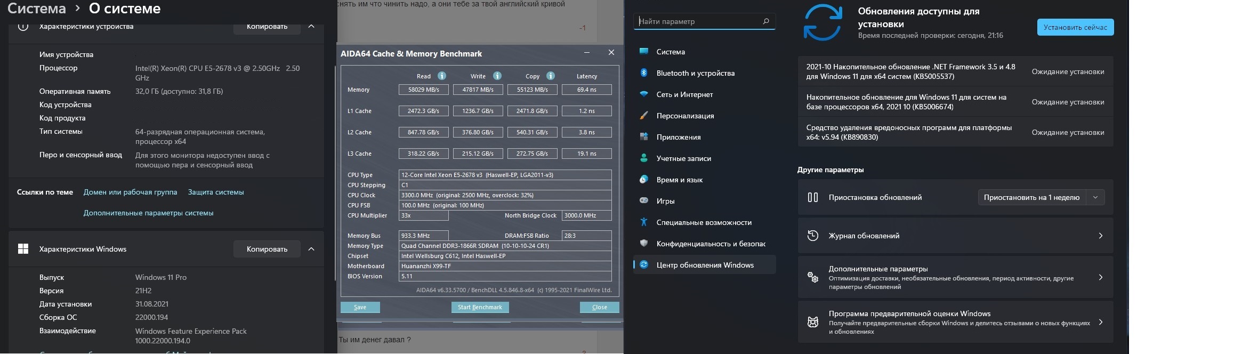1258x354 pixels.
Task: Click the KB890830 malware removal tool row
Action: tap(955, 132)
